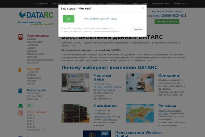Open Silicon Power link

[34, 78]
